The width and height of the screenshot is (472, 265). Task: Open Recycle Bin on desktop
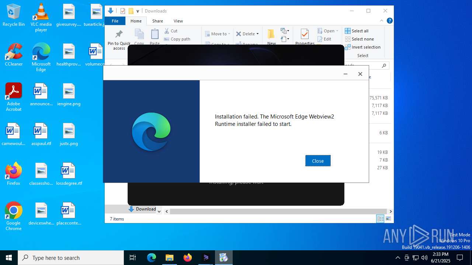pyautogui.click(x=14, y=15)
